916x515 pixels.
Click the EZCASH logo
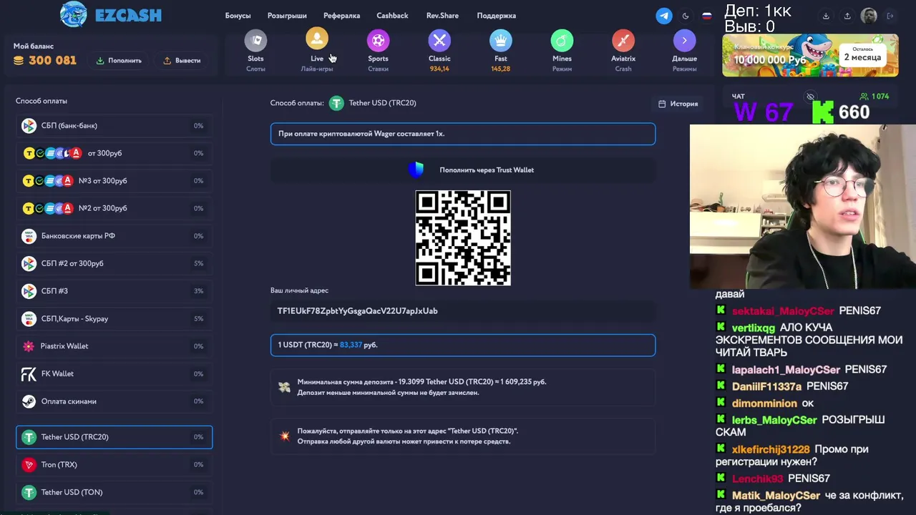click(x=111, y=15)
